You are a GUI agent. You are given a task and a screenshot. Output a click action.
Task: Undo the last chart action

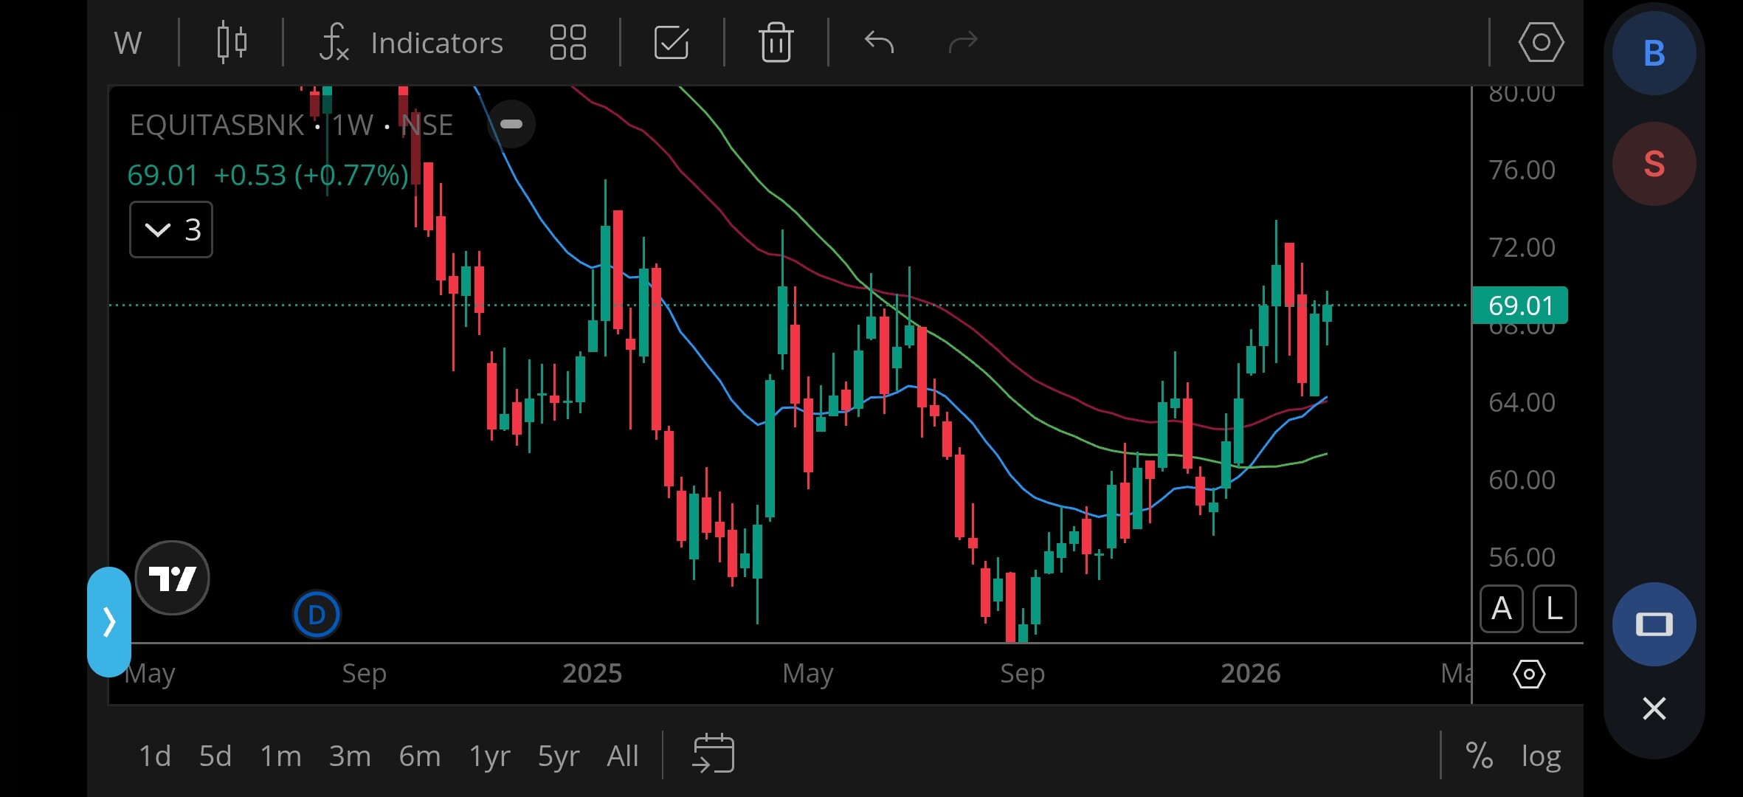879,42
